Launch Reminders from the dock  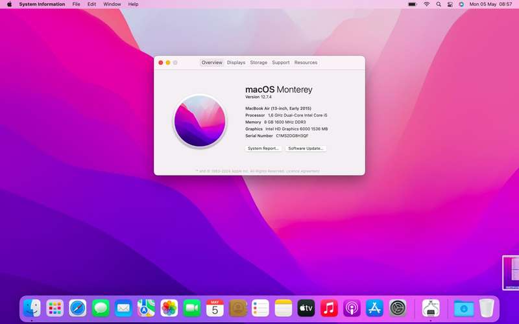pos(261,308)
